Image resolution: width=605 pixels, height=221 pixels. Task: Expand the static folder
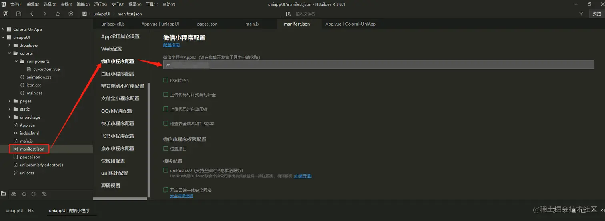click(x=10, y=109)
